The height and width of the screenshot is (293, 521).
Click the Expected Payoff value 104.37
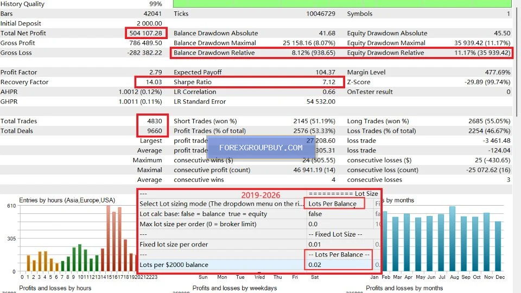click(325, 72)
